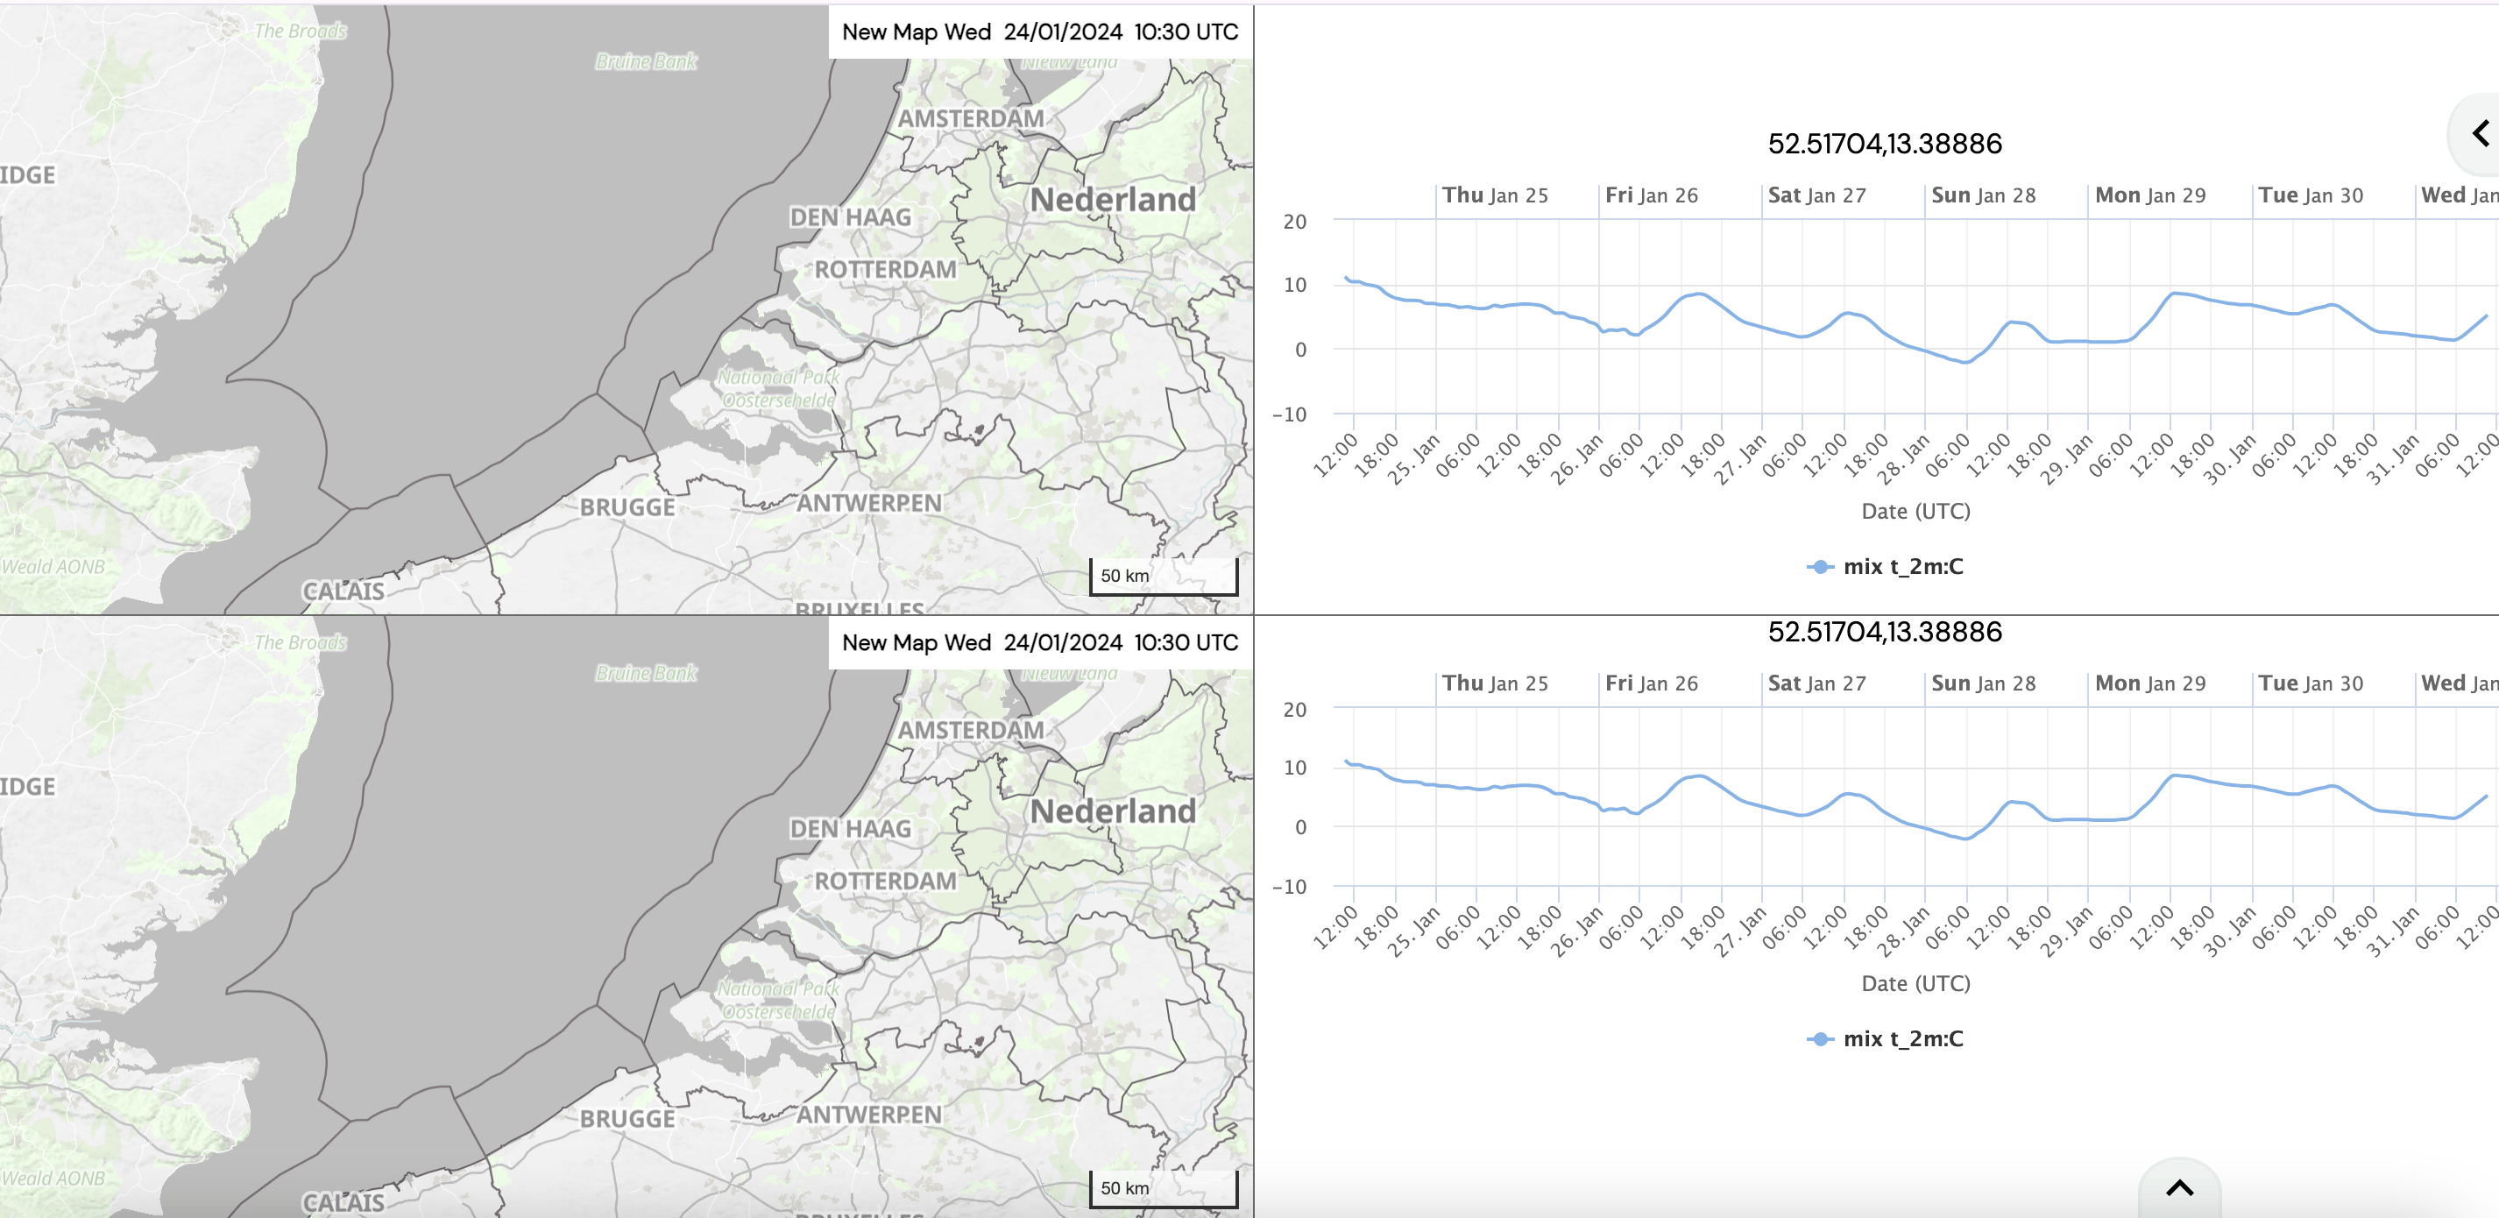Click Mon Jan 29 header in bottom chart
The image size is (2499, 1218).
2149,683
